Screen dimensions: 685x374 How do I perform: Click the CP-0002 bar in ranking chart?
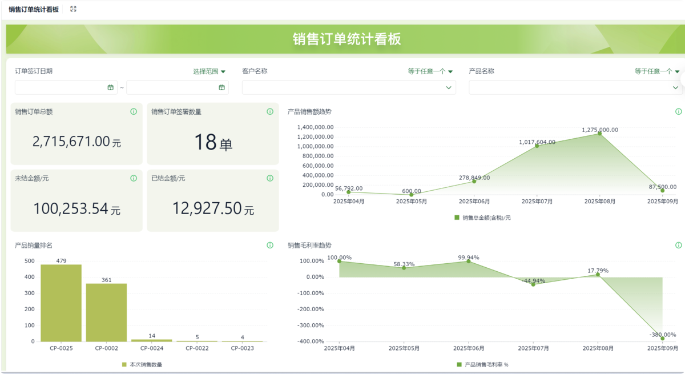point(107,312)
